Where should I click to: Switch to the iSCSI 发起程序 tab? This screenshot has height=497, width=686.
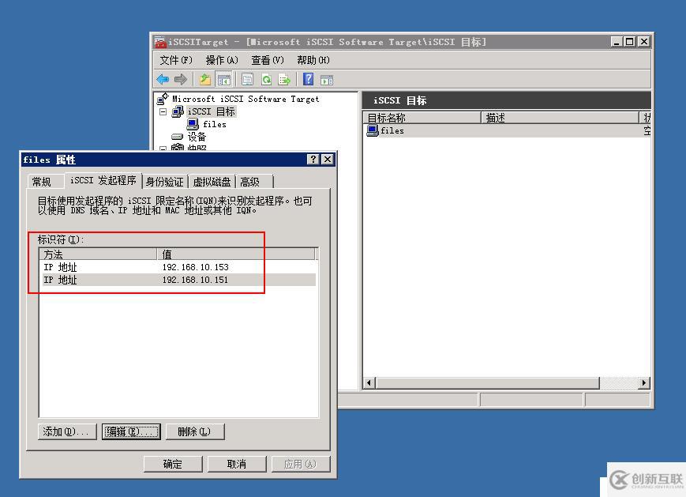pos(103,180)
